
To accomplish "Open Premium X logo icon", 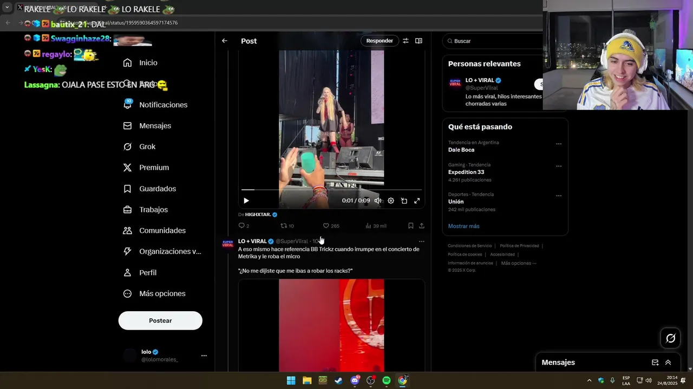I will tap(127, 167).
